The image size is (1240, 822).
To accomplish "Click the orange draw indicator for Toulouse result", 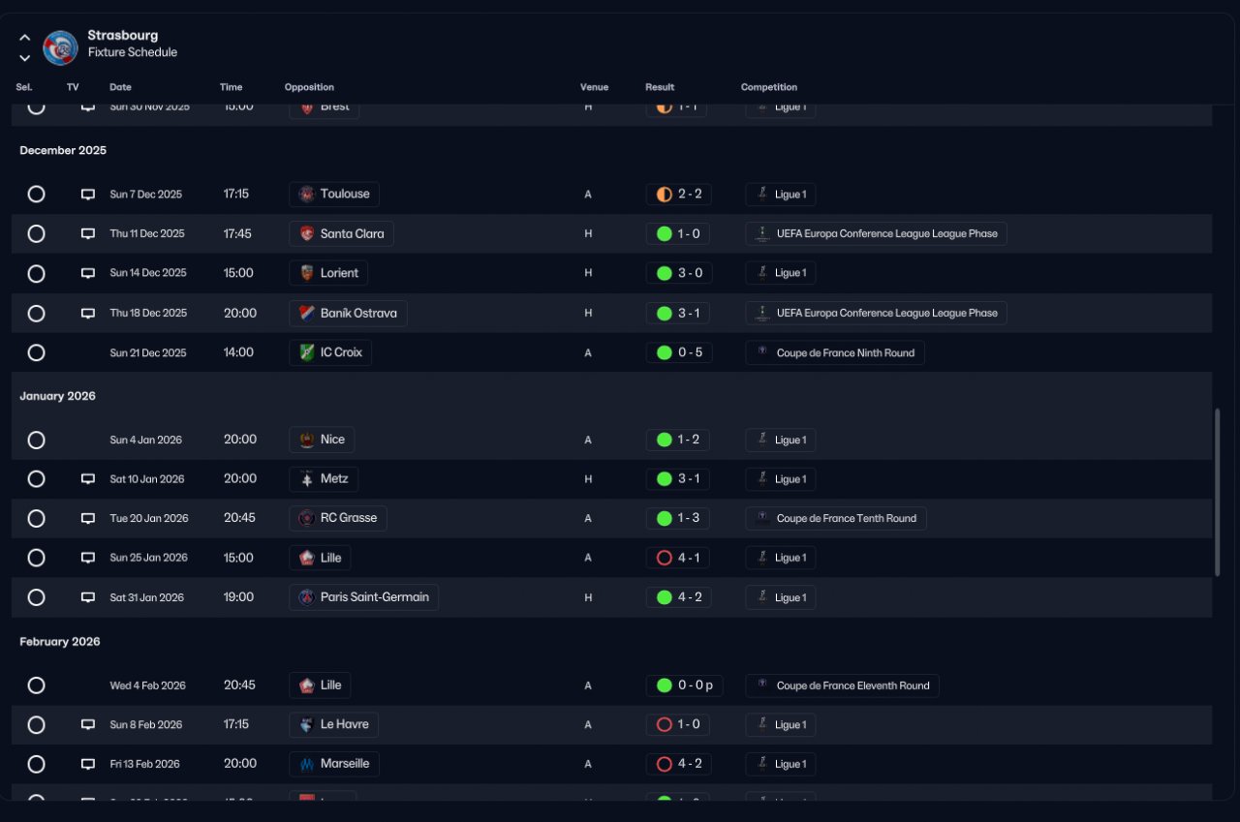I will 665,195.
